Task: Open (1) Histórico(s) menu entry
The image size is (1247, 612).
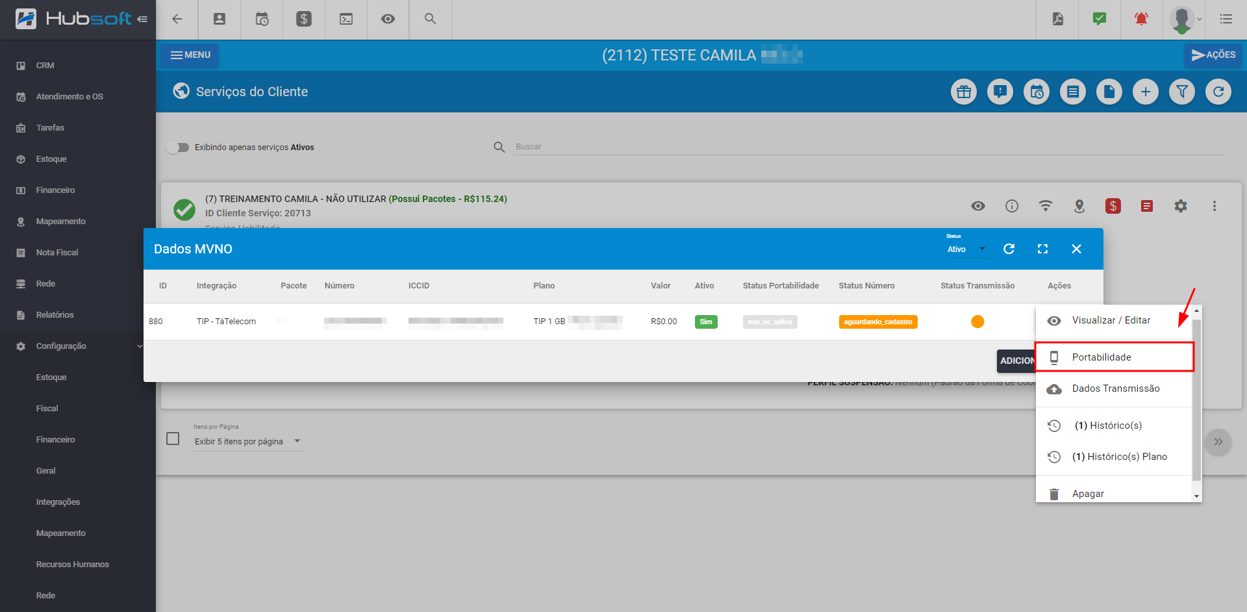Action: tap(1114, 426)
